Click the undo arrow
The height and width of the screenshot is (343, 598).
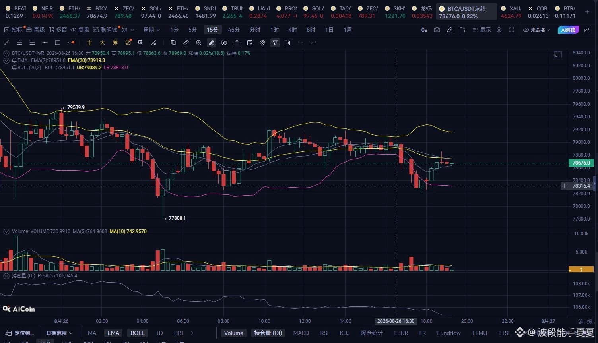pos(301,43)
